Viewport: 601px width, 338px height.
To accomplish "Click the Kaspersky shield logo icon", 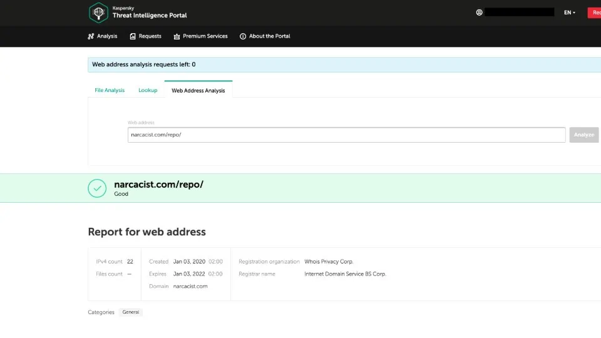I will 98,13.
